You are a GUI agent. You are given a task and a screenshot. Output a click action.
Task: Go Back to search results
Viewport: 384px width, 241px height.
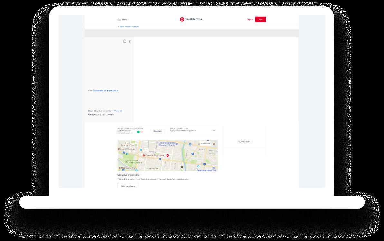coord(128,26)
